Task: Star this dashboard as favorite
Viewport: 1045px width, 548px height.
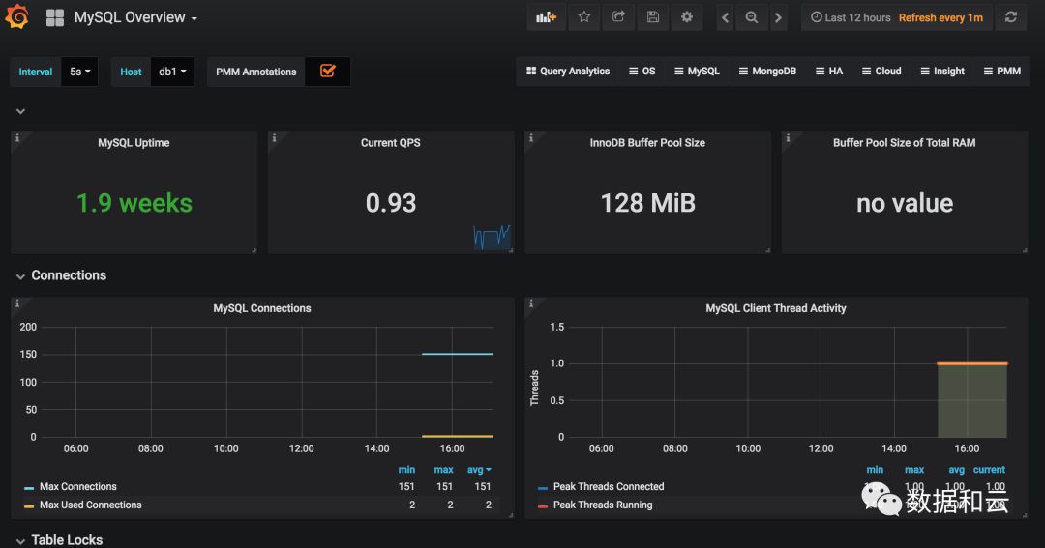Action: pyautogui.click(x=583, y=17)
